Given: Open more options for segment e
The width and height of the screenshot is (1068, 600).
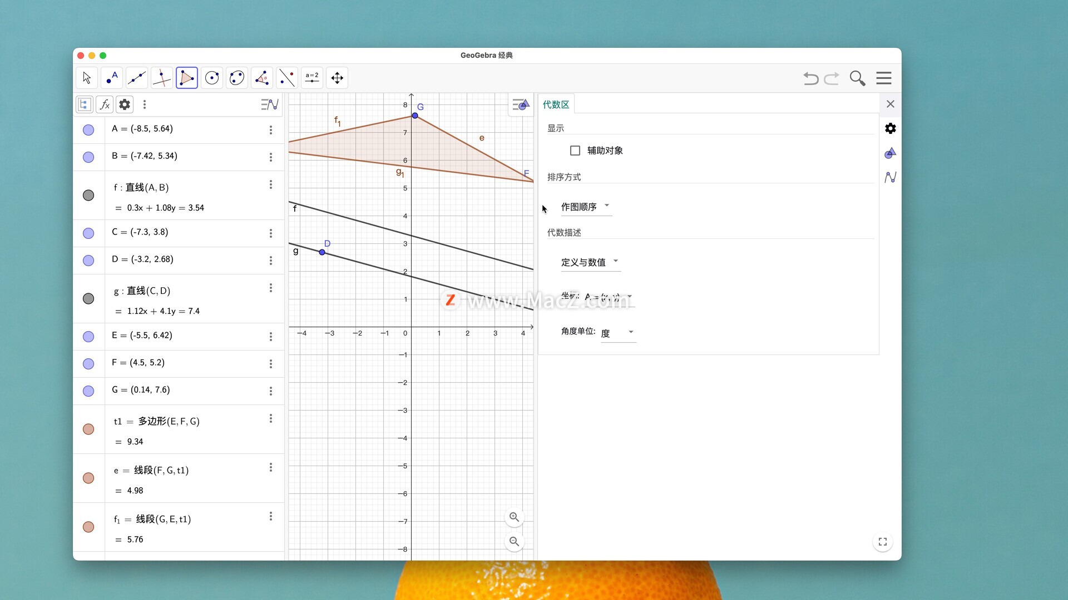Looking at the screenshot, I should point(271,467).
